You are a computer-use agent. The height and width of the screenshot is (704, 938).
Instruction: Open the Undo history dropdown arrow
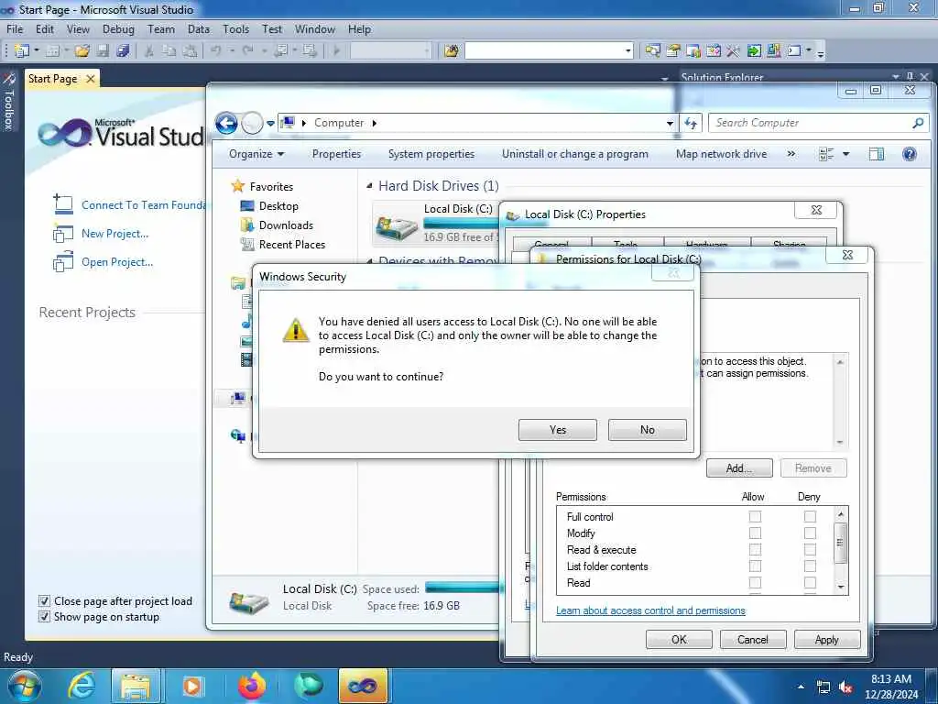[232, 51]
